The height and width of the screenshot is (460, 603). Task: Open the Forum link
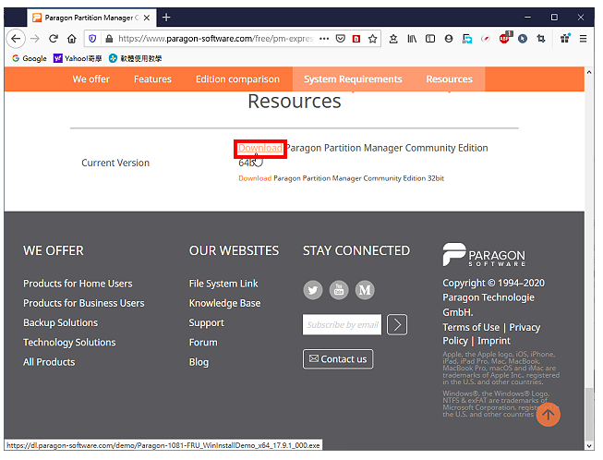point(203,343)
